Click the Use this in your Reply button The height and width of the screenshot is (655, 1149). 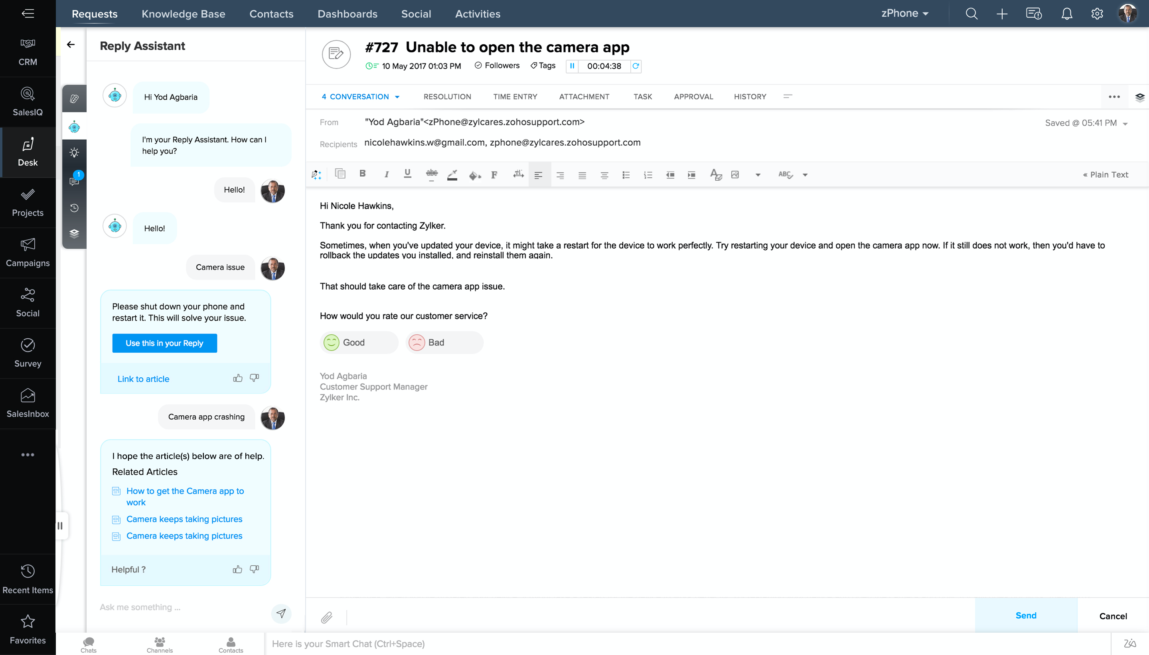tap(164, 343)
